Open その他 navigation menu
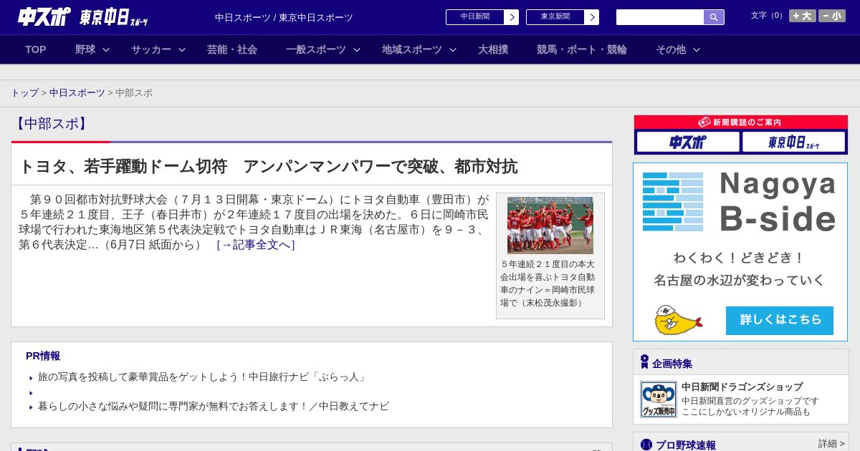860x451 pixels. pos(671,49)
